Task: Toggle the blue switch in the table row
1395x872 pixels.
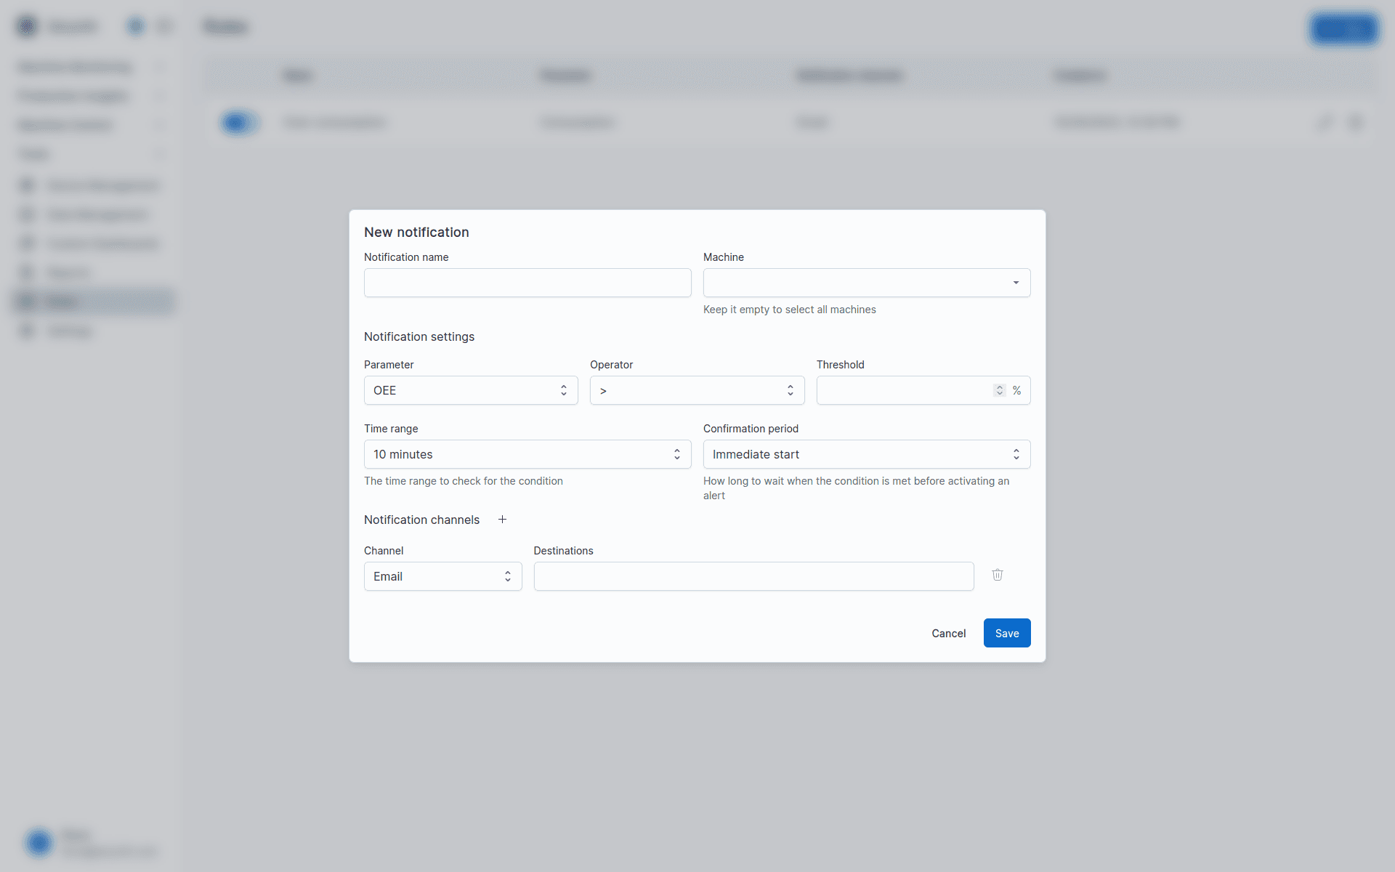Action: pyautogui.click(x=238, y=122)
